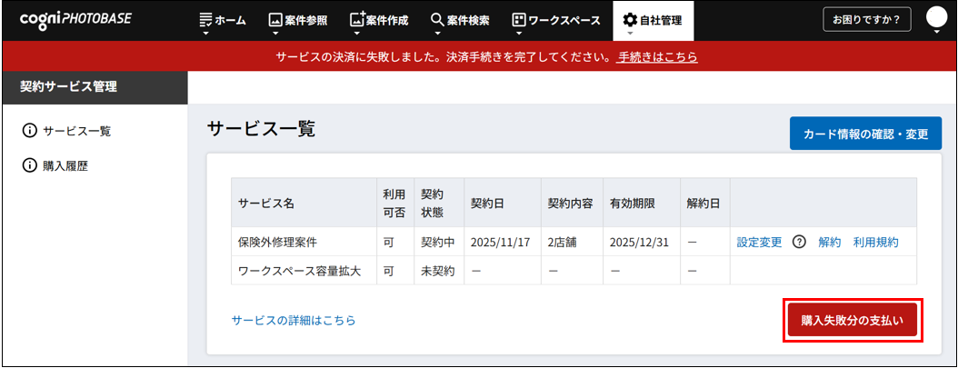958x368 pixels.
Task: Open 設定変更 for 保険外修理案件
Action: pos(759,243)
